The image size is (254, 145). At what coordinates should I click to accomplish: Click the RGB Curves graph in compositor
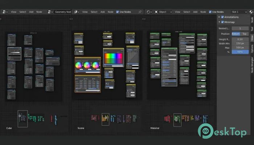pyautogui.click(x=133, y=58)
